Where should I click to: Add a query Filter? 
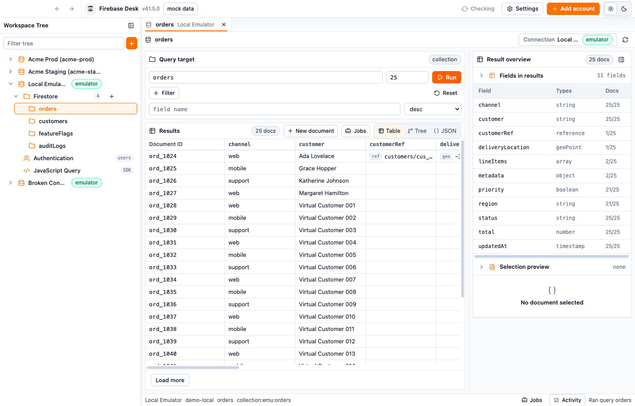pyautogui.click(x=164, y=93)
